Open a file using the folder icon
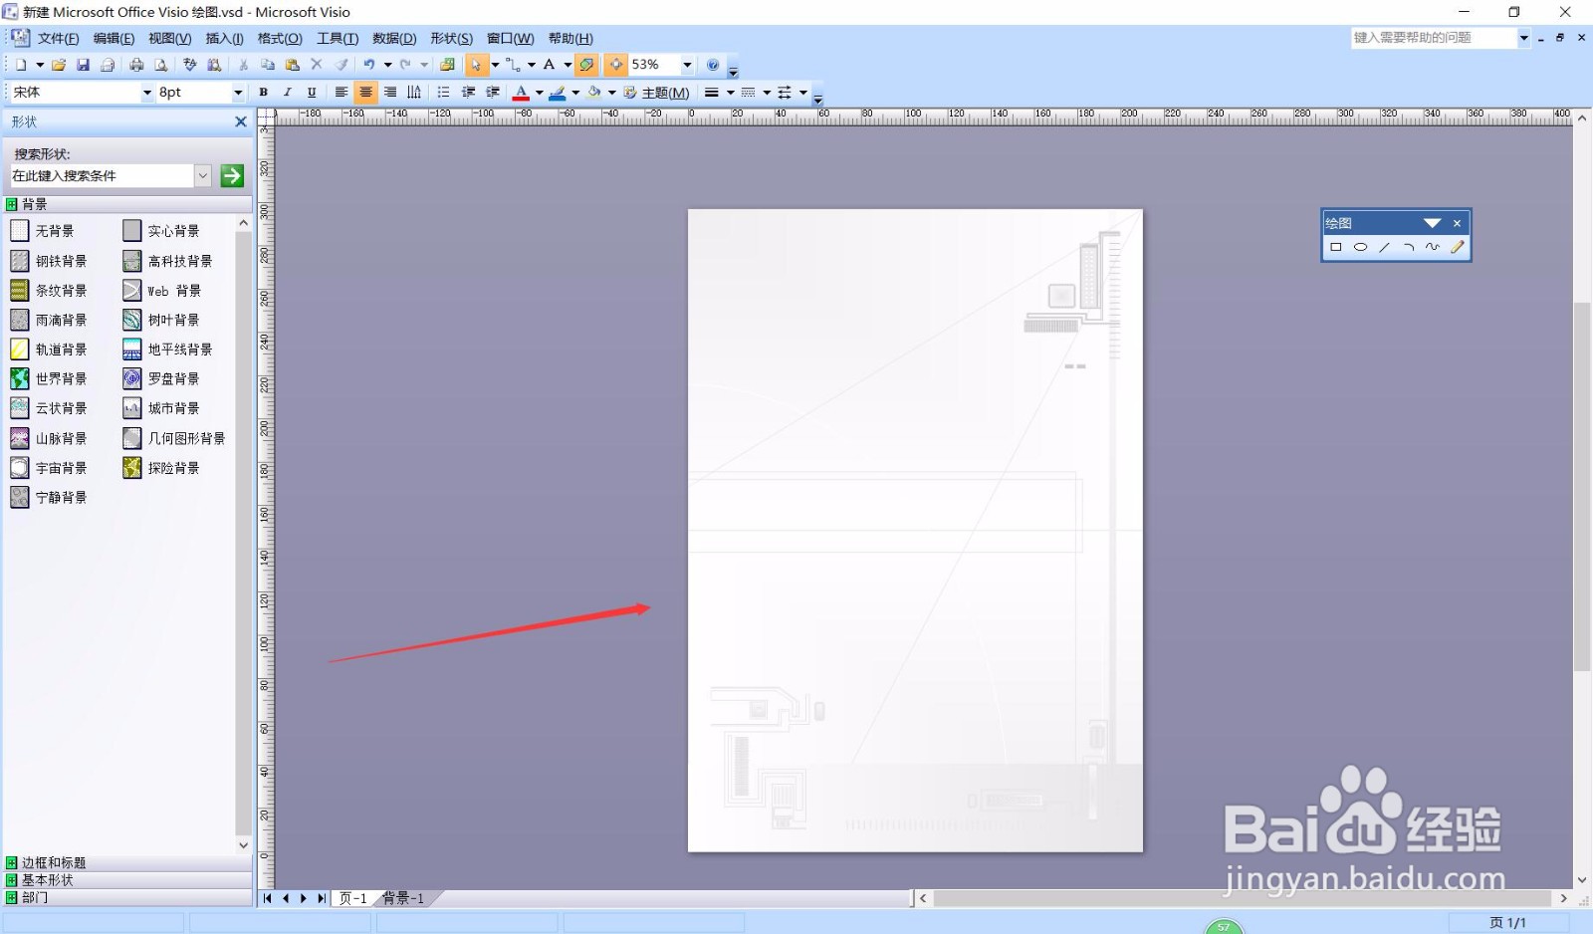 pos(59,65)
